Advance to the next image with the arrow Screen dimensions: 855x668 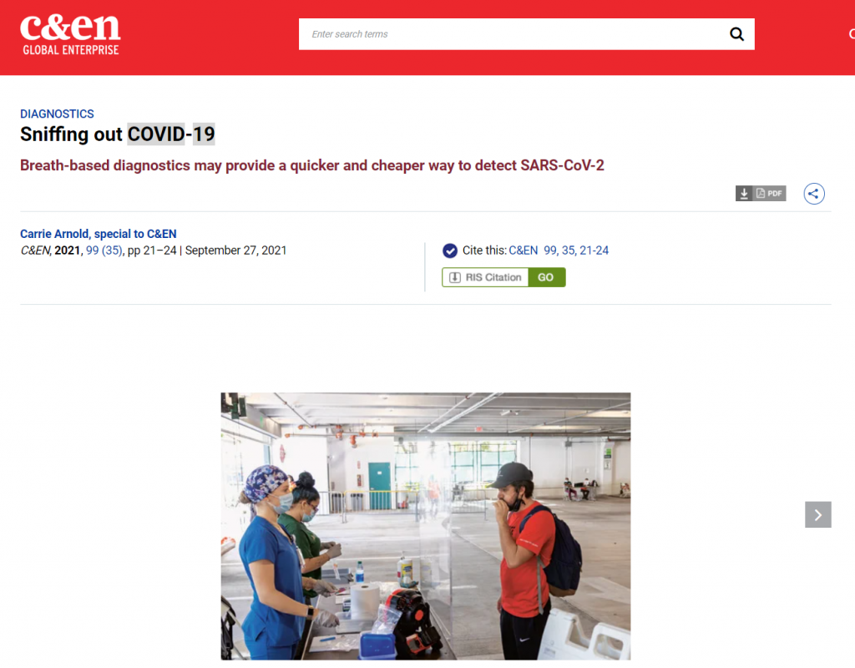coord(818,514)
